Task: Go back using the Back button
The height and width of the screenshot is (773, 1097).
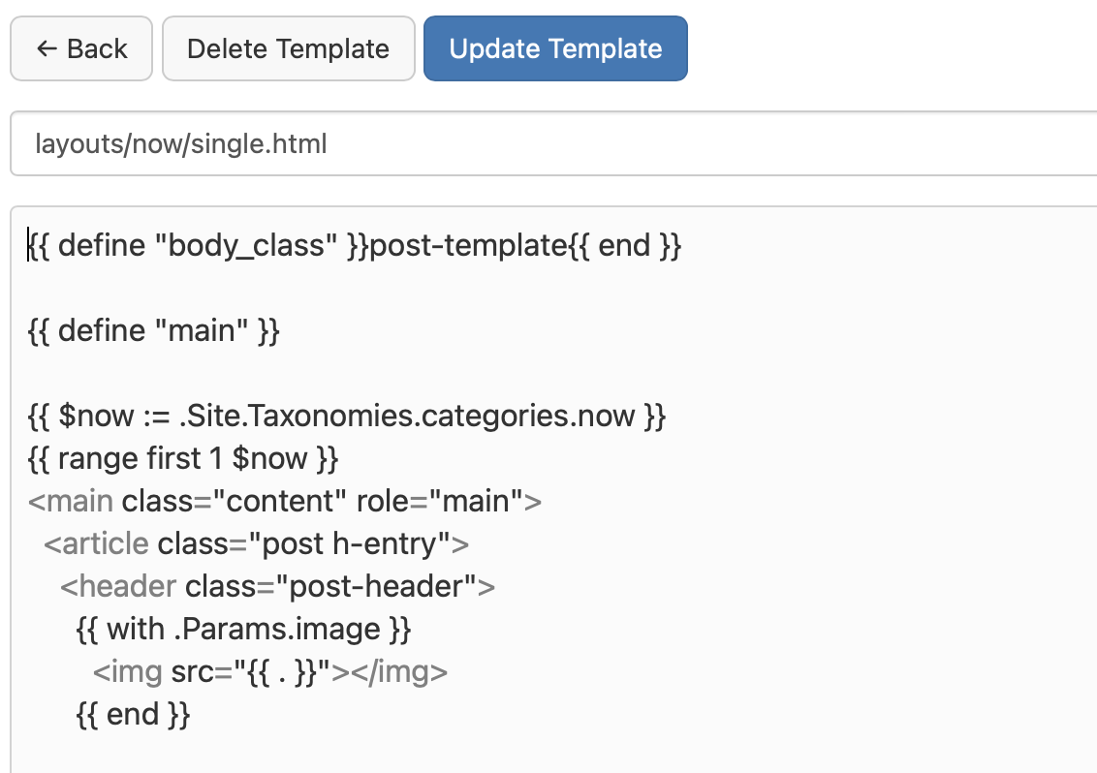Action: click(x=81, y=49)
